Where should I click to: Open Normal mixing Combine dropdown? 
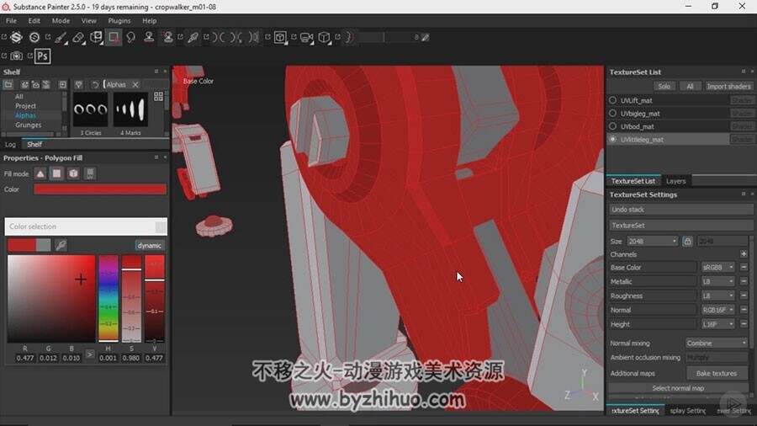coord(717,343)
